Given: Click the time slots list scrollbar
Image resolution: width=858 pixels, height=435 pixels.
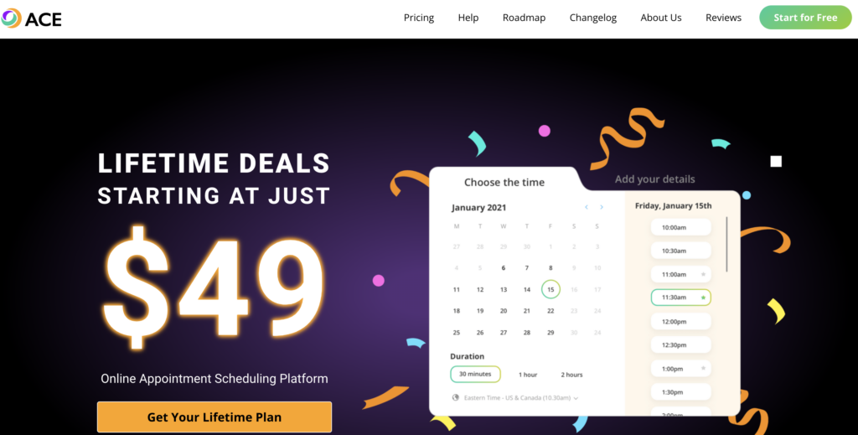Looking at the screenshot, I should [726, 243].
